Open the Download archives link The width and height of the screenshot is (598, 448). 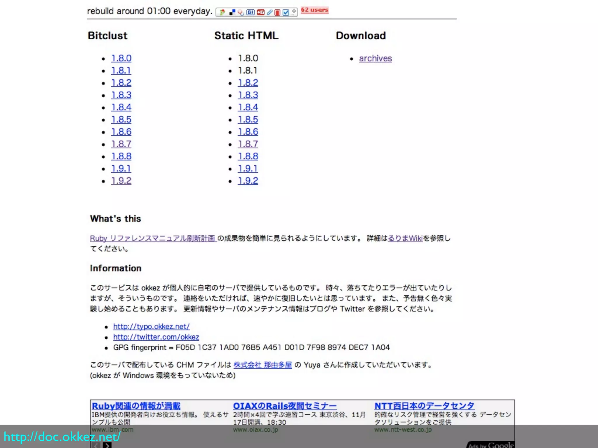[376, 58]
